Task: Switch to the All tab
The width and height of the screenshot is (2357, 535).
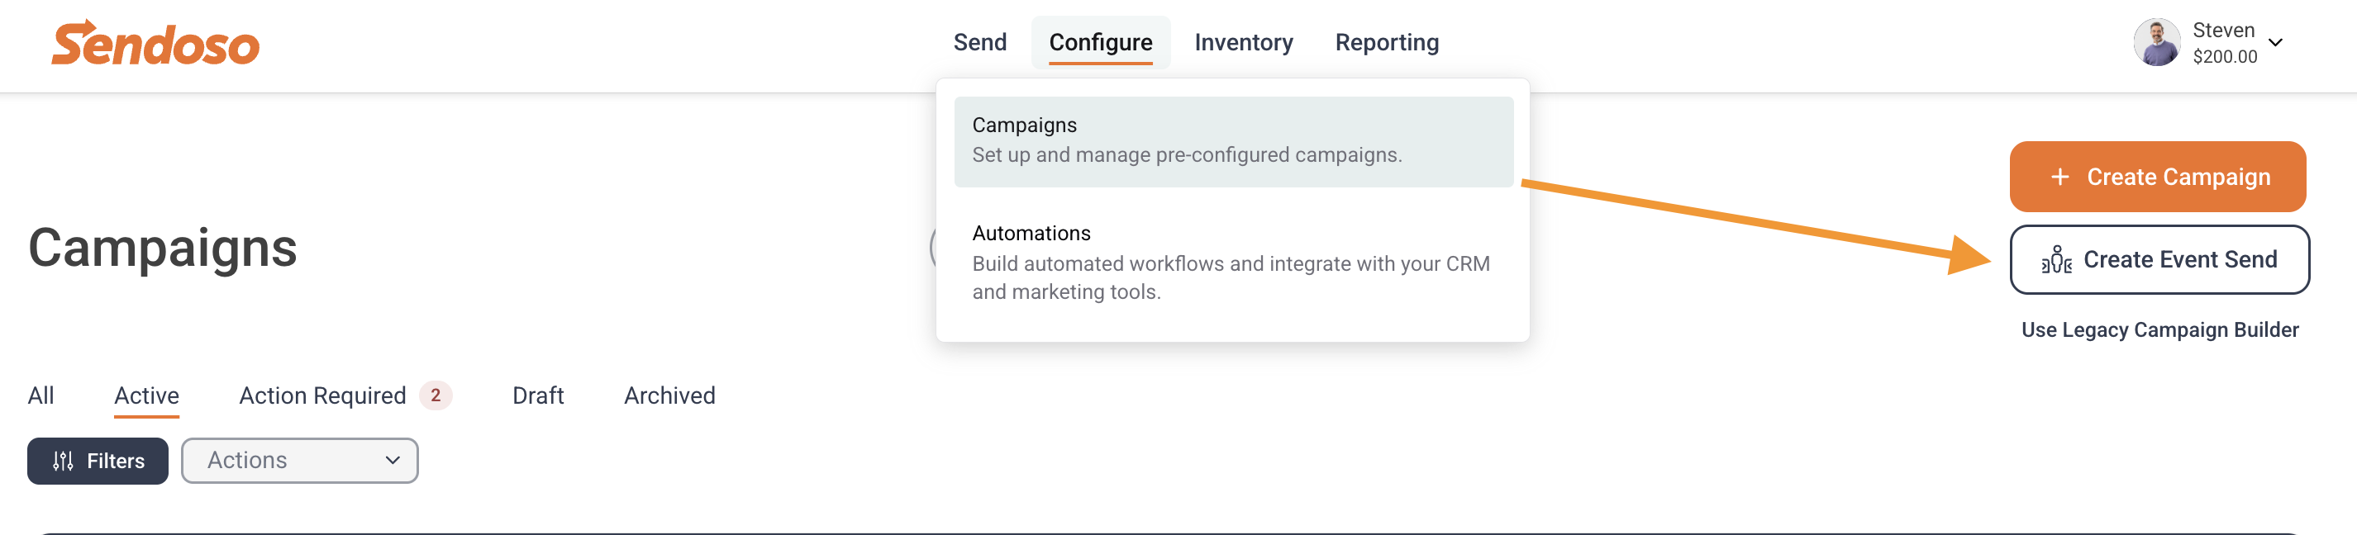Action: click(x=40, y=395)
